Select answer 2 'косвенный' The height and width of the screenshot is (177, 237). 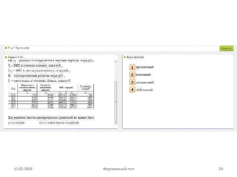(140, 75)
